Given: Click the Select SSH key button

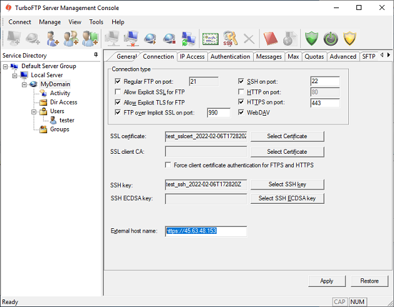Looking at the screenshot, I should [288, 184].
